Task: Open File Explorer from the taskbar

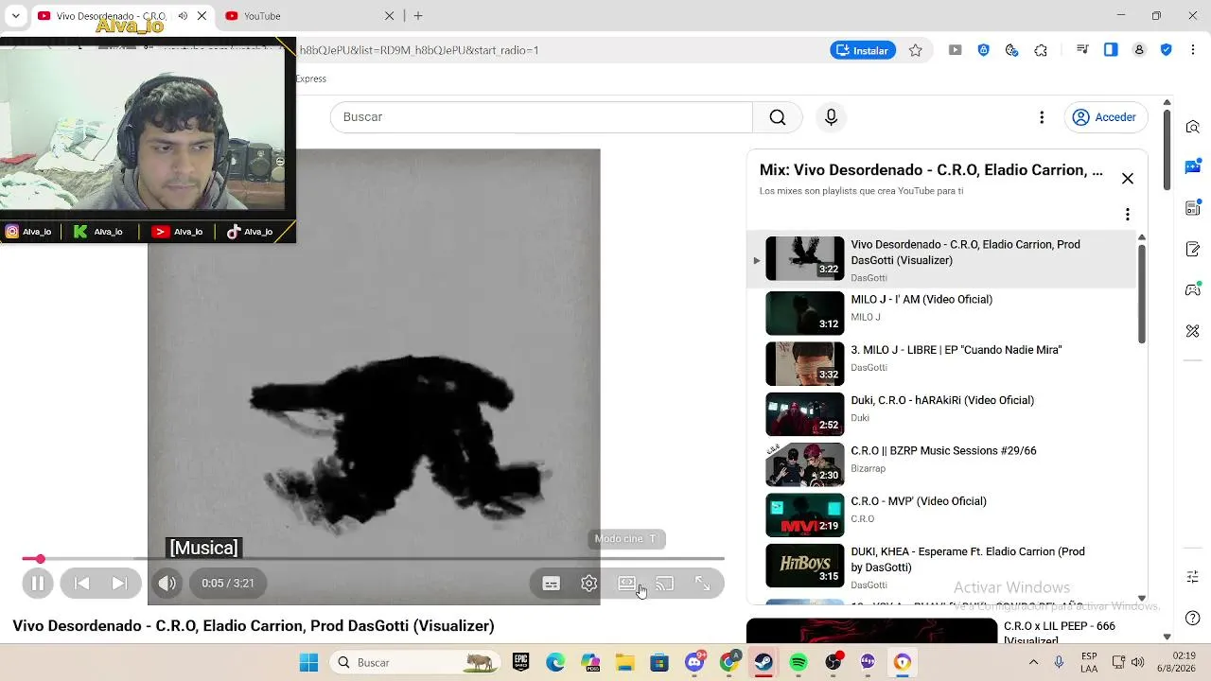Action: point(624,663)
